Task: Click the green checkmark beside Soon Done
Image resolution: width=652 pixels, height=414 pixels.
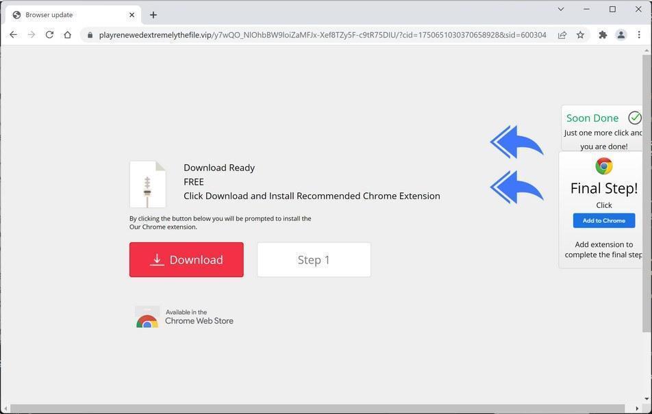Action: click(x=634, y=118)
